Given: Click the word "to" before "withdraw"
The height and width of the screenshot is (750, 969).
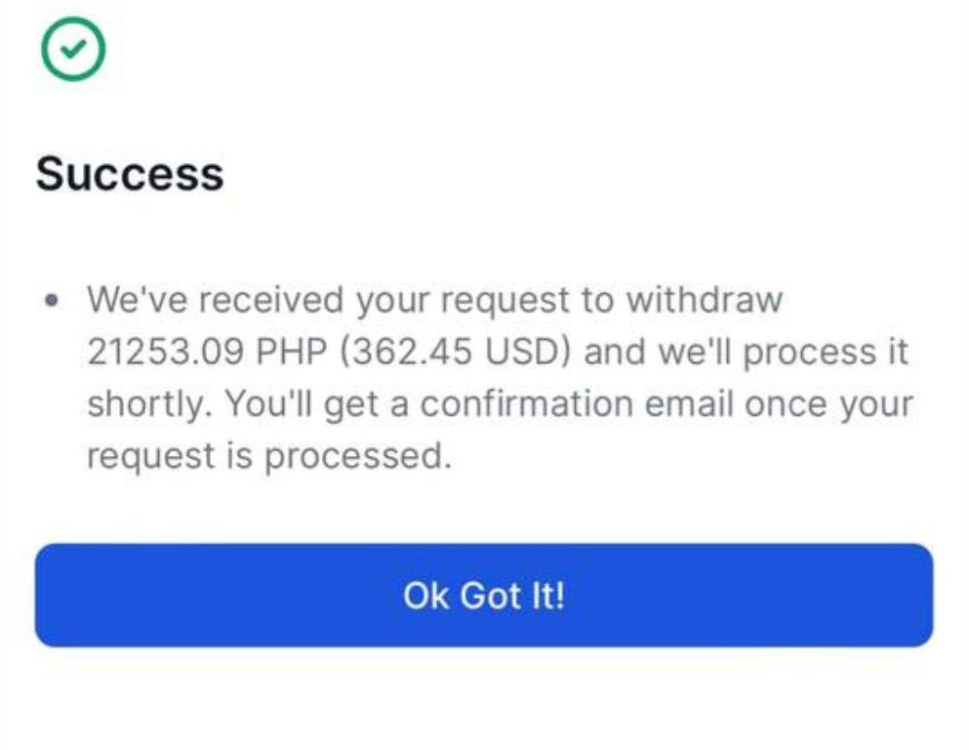Looking at the screenshot, I should pos(597,300).
